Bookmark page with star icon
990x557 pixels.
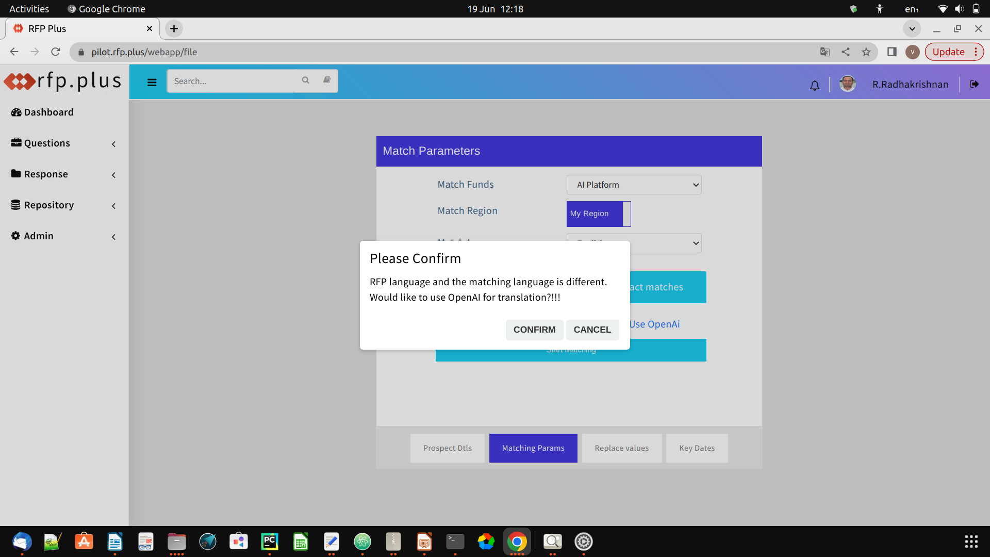pyautogui.click(x=866, y=52)
